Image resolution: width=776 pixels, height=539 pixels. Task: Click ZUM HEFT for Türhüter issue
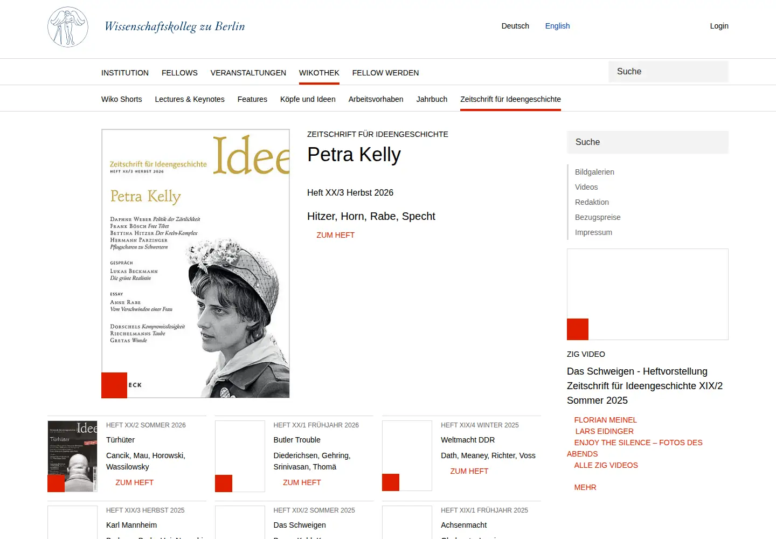[x=134, y=482]
